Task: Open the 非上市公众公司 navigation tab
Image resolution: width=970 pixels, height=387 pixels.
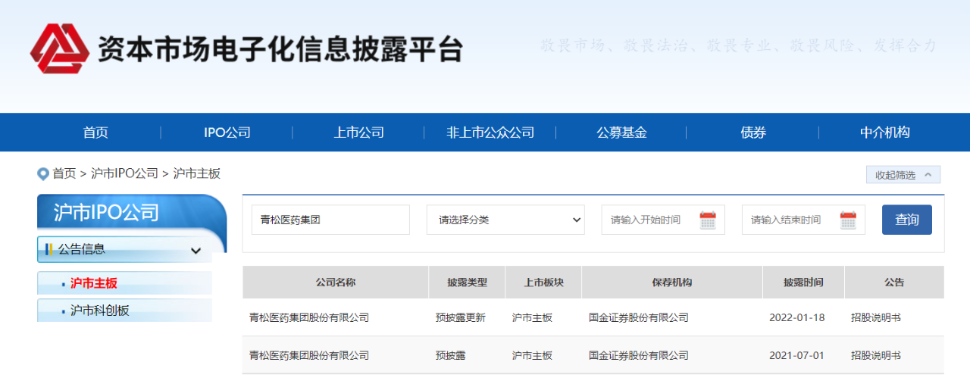Action: 490,133
